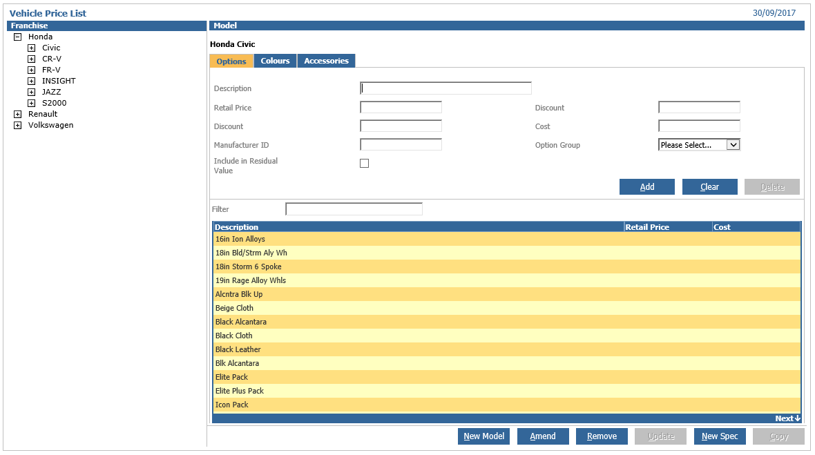Select the 19in Rage Alloy Whls row
The image size is (815, 455).
(x=507, y=280)
